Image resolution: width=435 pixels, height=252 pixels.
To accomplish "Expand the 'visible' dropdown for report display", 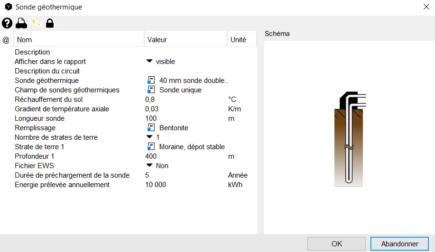I will tap(149, 62).
